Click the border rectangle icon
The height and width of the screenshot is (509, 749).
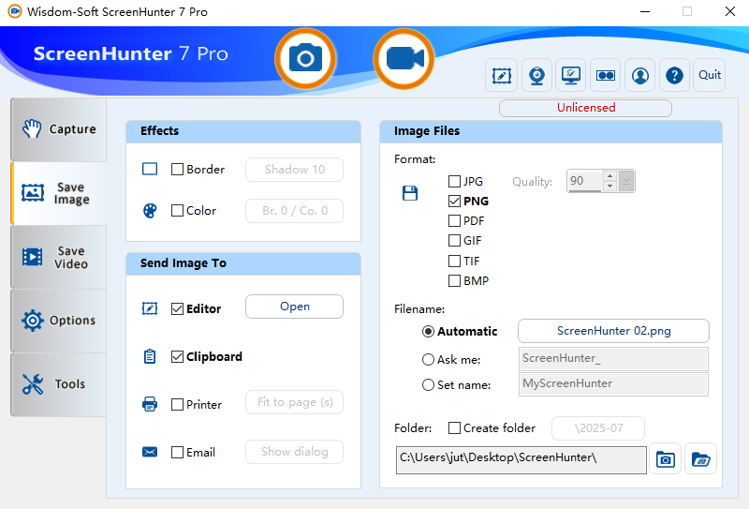(x=150, y=169)
